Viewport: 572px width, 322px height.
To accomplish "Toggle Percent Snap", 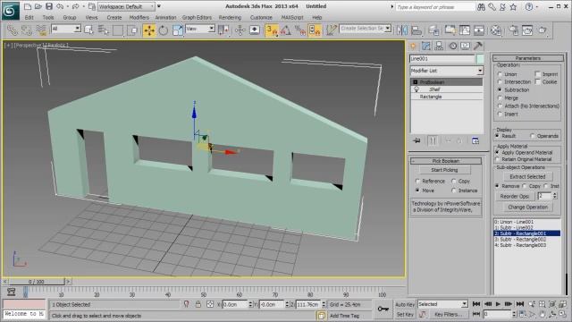I will [x=300, y=30].
